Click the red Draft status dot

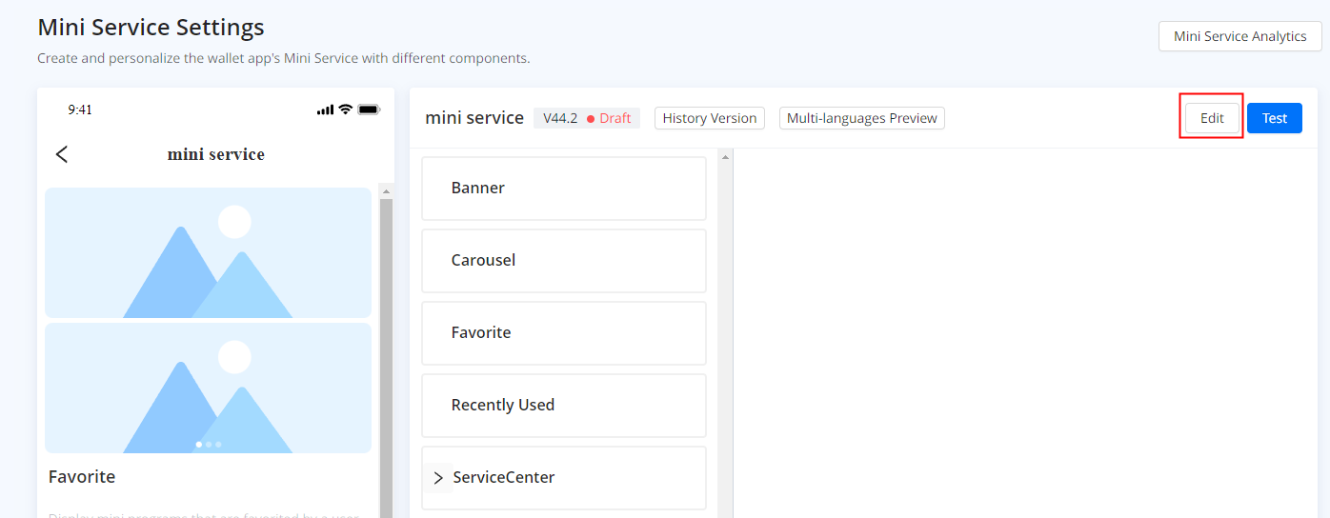click(591, 119)
